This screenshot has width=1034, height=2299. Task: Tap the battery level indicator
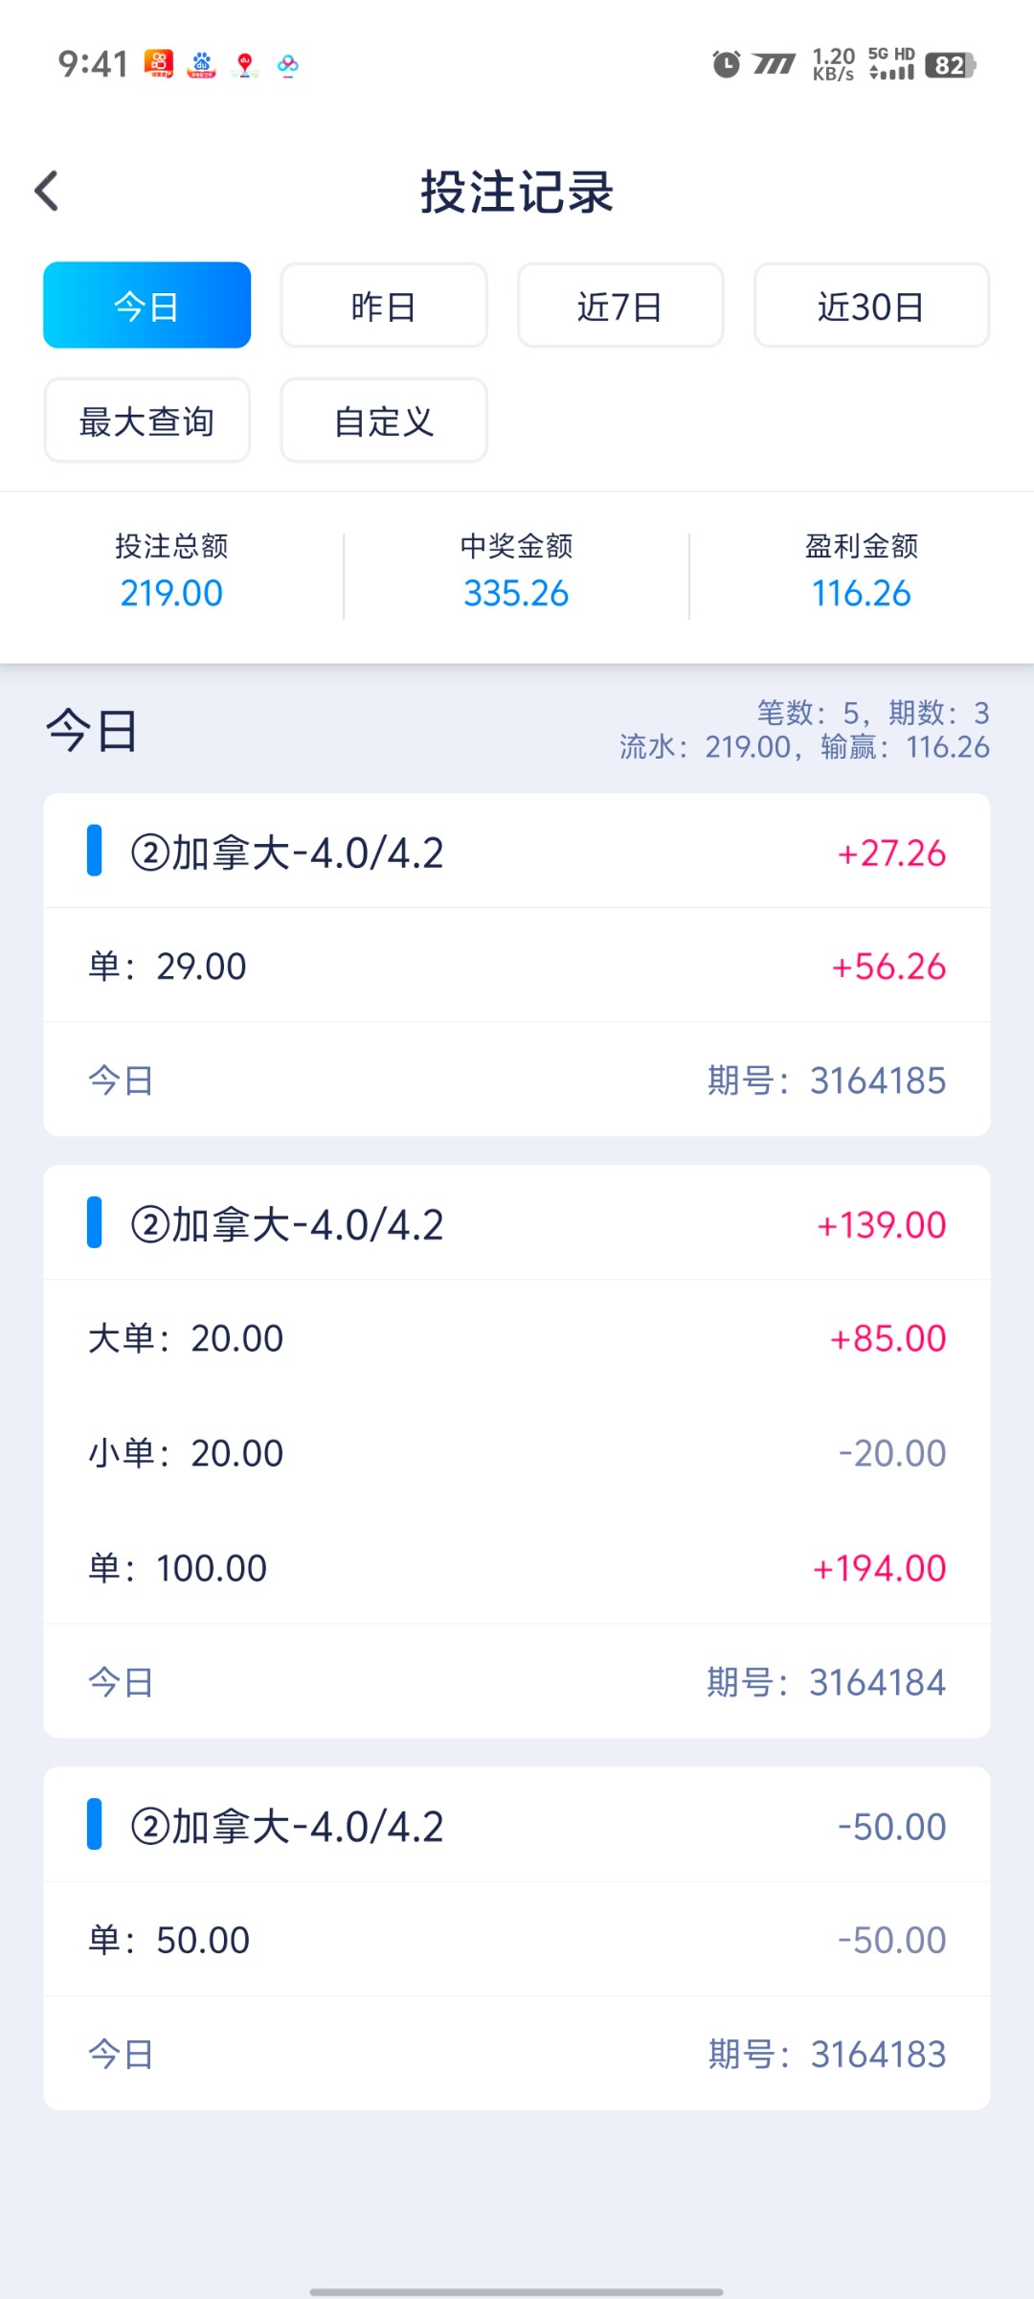(950, 65)
